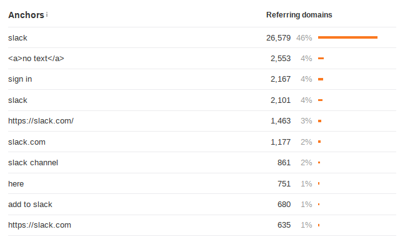Open the '<a>no text</a>' anchor entry

coord(36,58)
